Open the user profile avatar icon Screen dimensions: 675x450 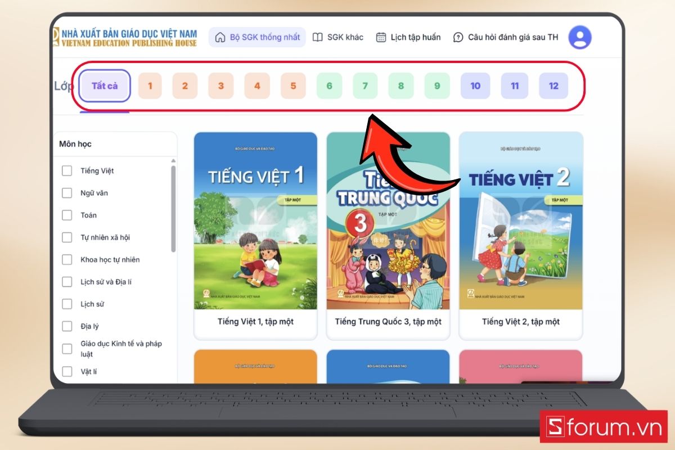pos(580,38)
